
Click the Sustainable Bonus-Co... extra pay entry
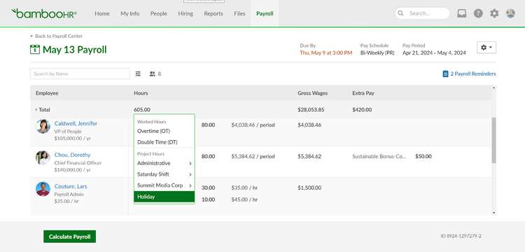(x=379, y=156)
